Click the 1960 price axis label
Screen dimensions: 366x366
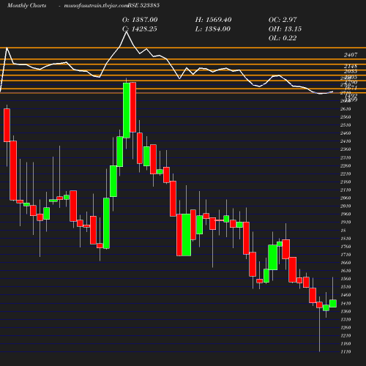[x=346, y=214]
